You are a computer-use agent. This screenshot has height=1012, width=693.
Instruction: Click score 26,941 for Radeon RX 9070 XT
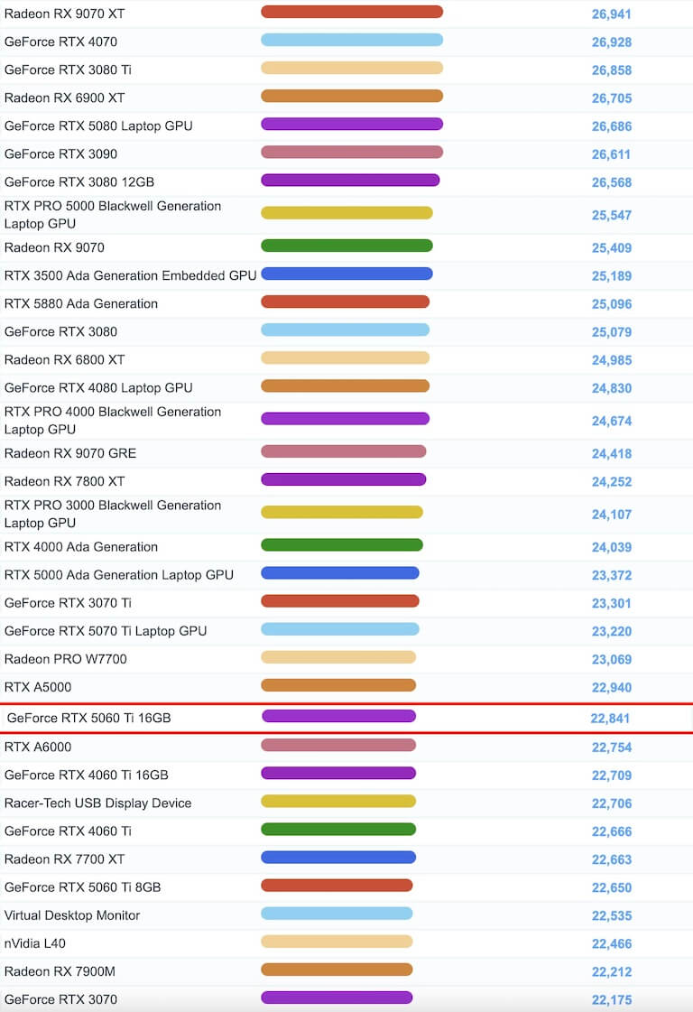click(x=612, y=14)
